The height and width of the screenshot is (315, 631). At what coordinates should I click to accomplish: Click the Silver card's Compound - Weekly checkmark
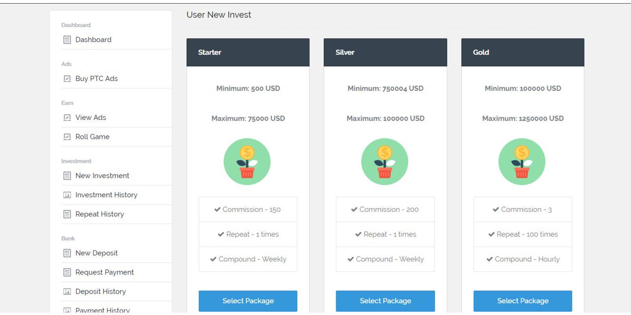pos(351,259)
